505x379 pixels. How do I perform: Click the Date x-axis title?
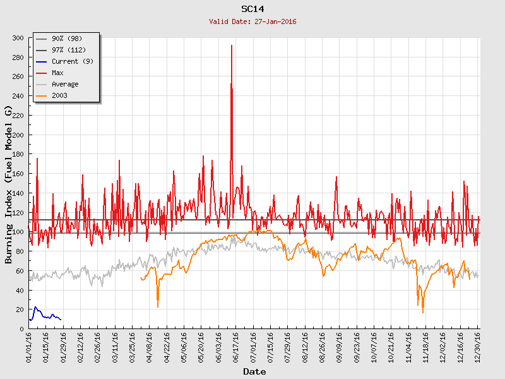pos(254,371)
